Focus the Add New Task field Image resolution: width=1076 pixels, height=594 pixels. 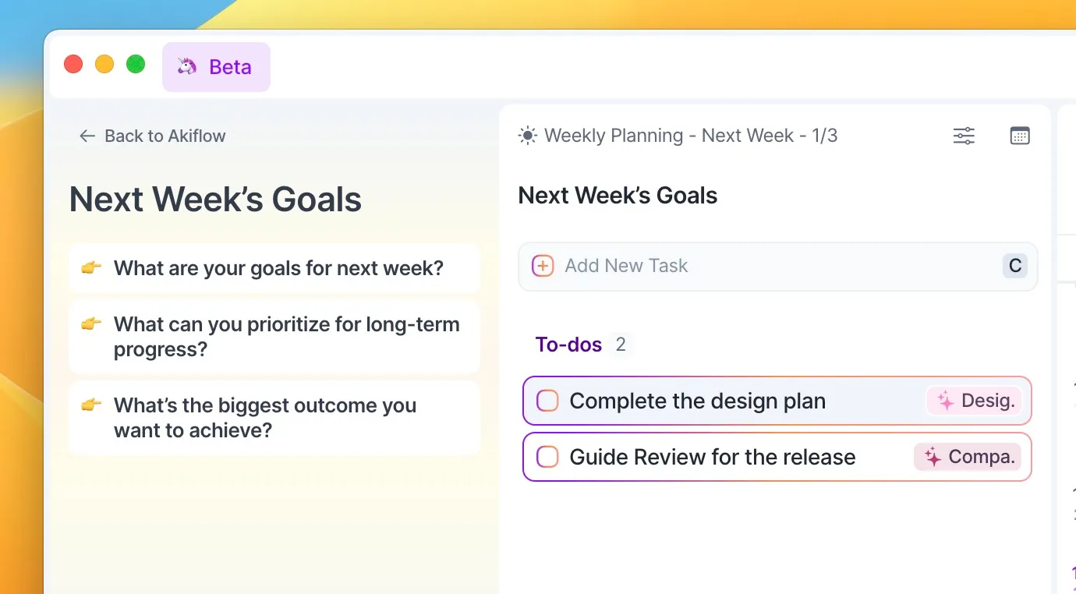click(x=777, y=266)
